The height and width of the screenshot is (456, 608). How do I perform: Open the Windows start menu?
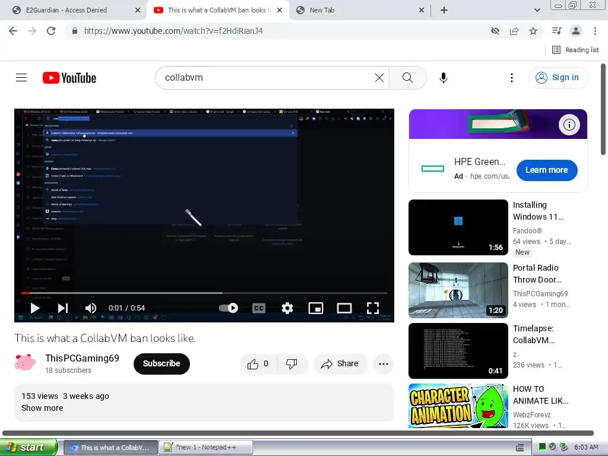point(28,447)
